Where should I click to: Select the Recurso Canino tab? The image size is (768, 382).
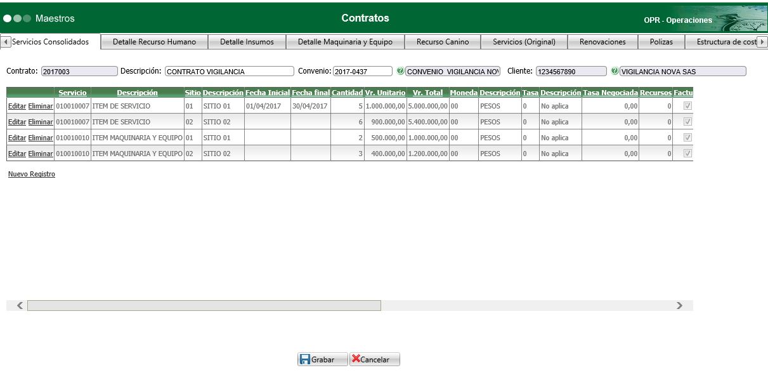[443, 42]
